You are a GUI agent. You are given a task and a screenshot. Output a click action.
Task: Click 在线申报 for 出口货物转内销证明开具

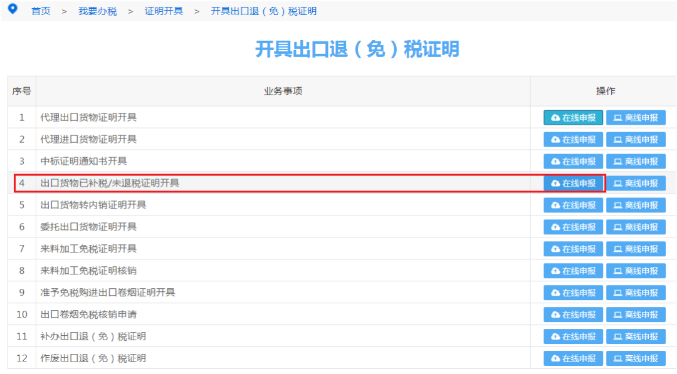coord(574,205)
